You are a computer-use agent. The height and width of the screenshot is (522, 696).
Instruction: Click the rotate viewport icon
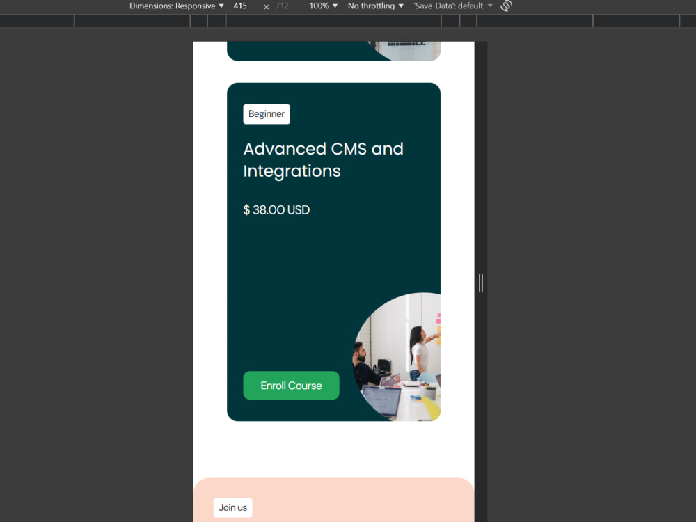tap(506, 6)
